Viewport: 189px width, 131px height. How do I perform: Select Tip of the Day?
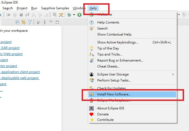coord(132,48)
